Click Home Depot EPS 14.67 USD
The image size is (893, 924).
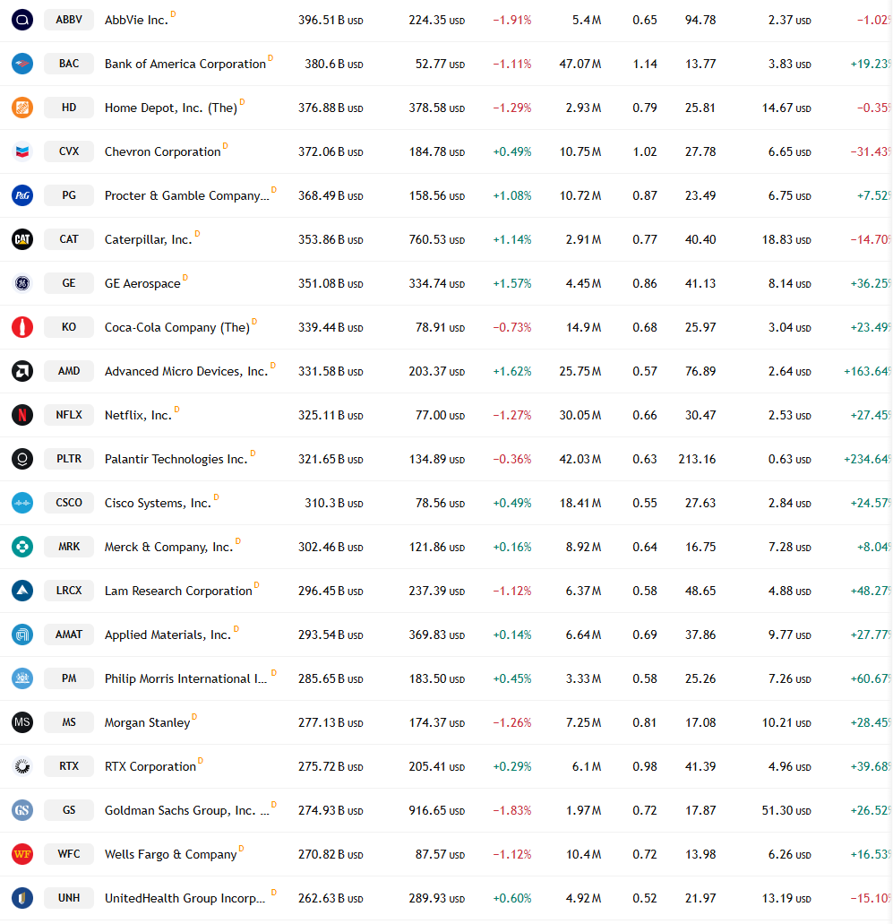tap(786, 108)
